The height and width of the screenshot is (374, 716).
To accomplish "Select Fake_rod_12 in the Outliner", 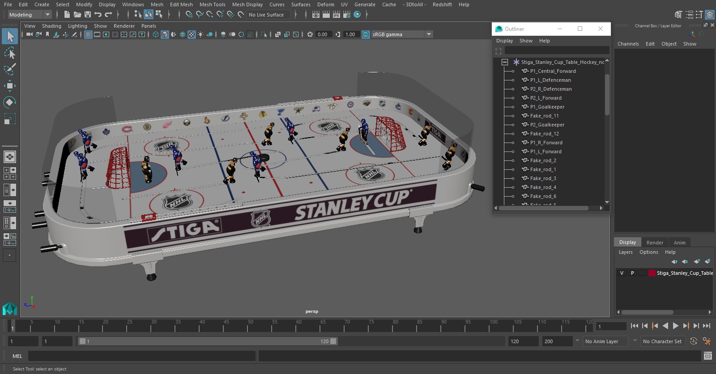I will [x=544, y=134].
